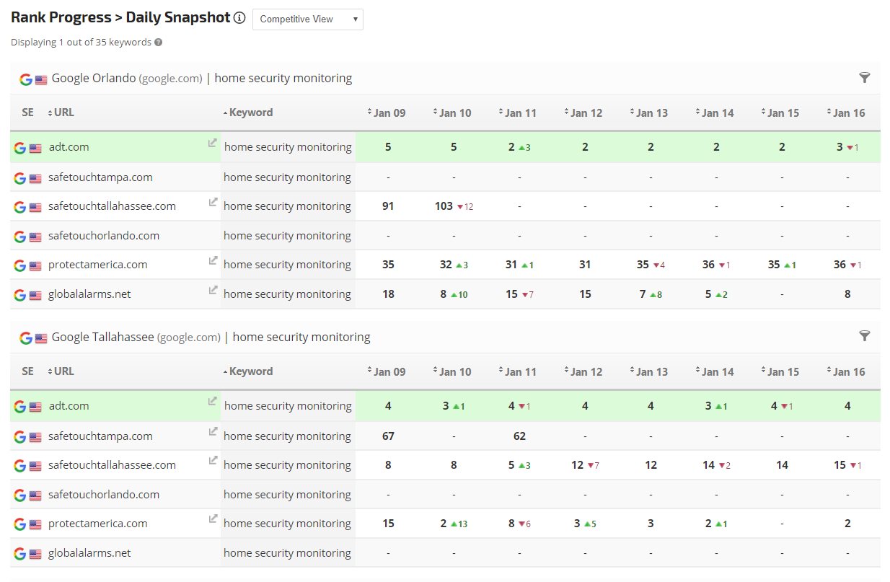Open filter icon for Google Tallahassee table

click(x=865, y=336)
